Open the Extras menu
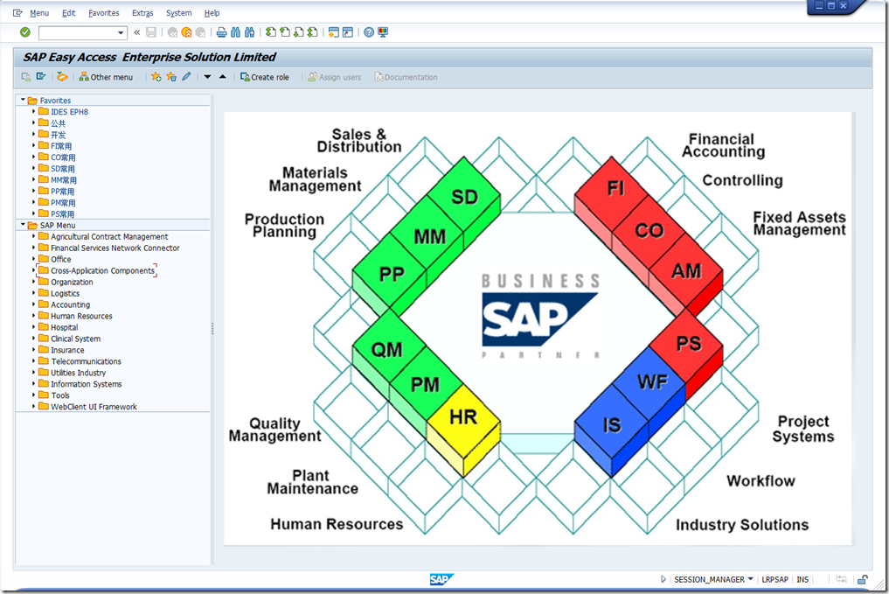The height and width of the screenshot is (594, 889). 142,13
